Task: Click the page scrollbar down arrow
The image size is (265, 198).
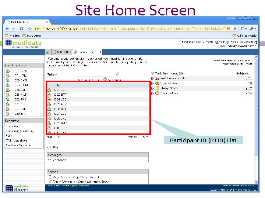Action: tap(256, 182)
